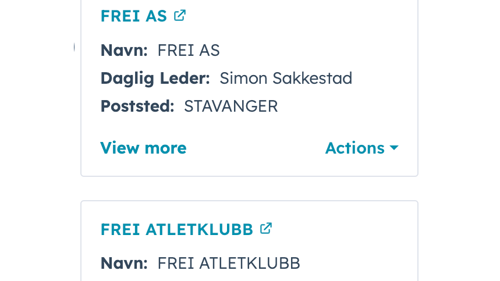Click empty area right of FREI ATLETKLUBB title

[x=343, y=229]
